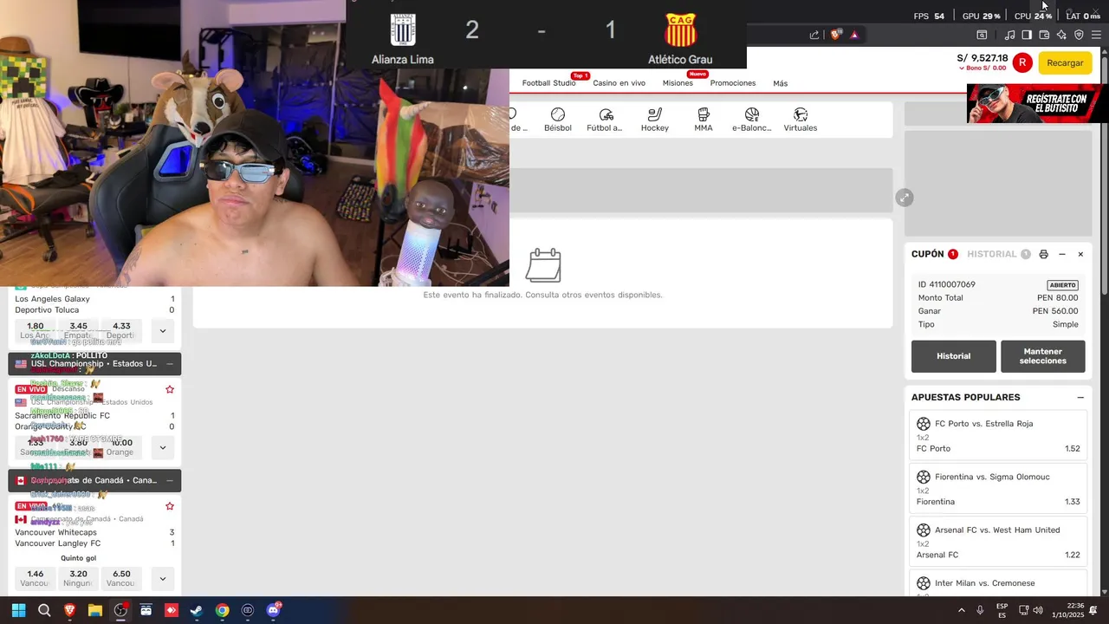Screen dimensions: 1109x624
Task: Expand more markets for Sacramento Republic match
Action: [x=162, y=448]
